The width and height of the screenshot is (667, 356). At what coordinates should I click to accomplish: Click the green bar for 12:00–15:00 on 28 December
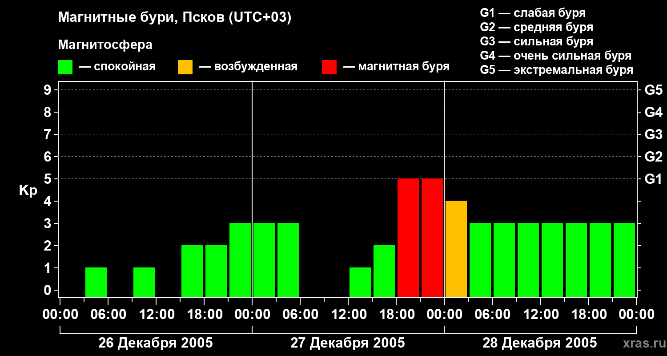(552, 260)
